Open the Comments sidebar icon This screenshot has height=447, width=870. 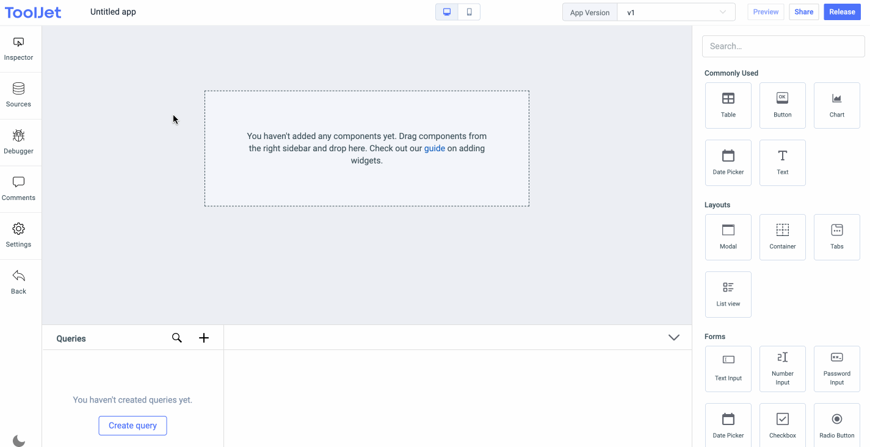19,188
